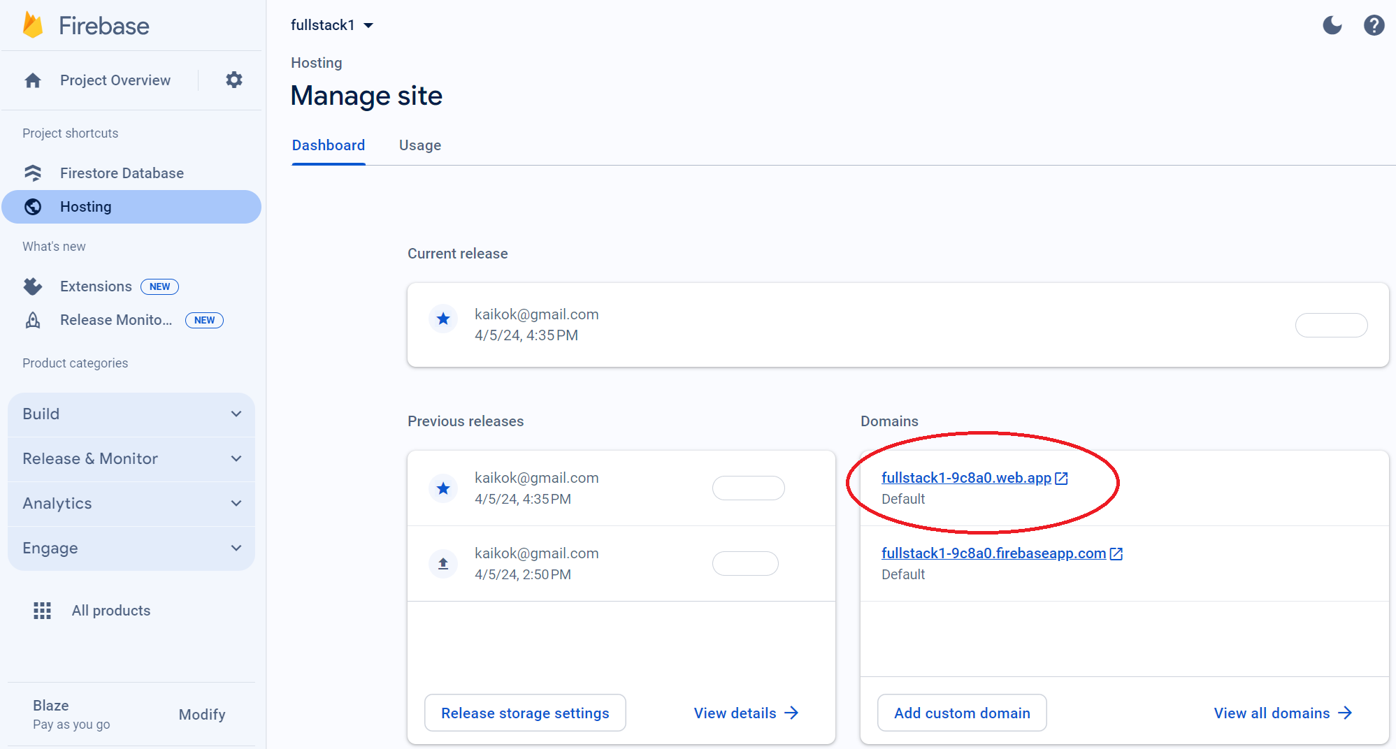Open Project Overview from the sidebar
Image resolution: width=1396 pixels, height=749 pixels.
(x=115, y=80)
